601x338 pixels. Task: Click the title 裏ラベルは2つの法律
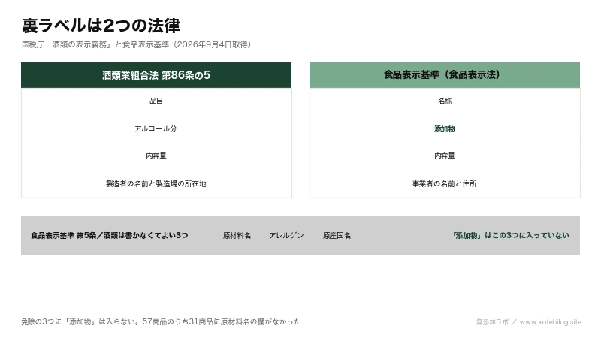point(101,26)
